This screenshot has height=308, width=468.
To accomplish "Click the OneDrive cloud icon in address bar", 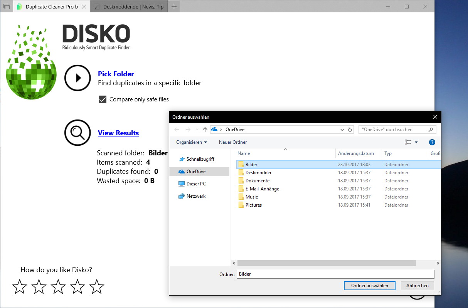I will (x=215, y=130).
